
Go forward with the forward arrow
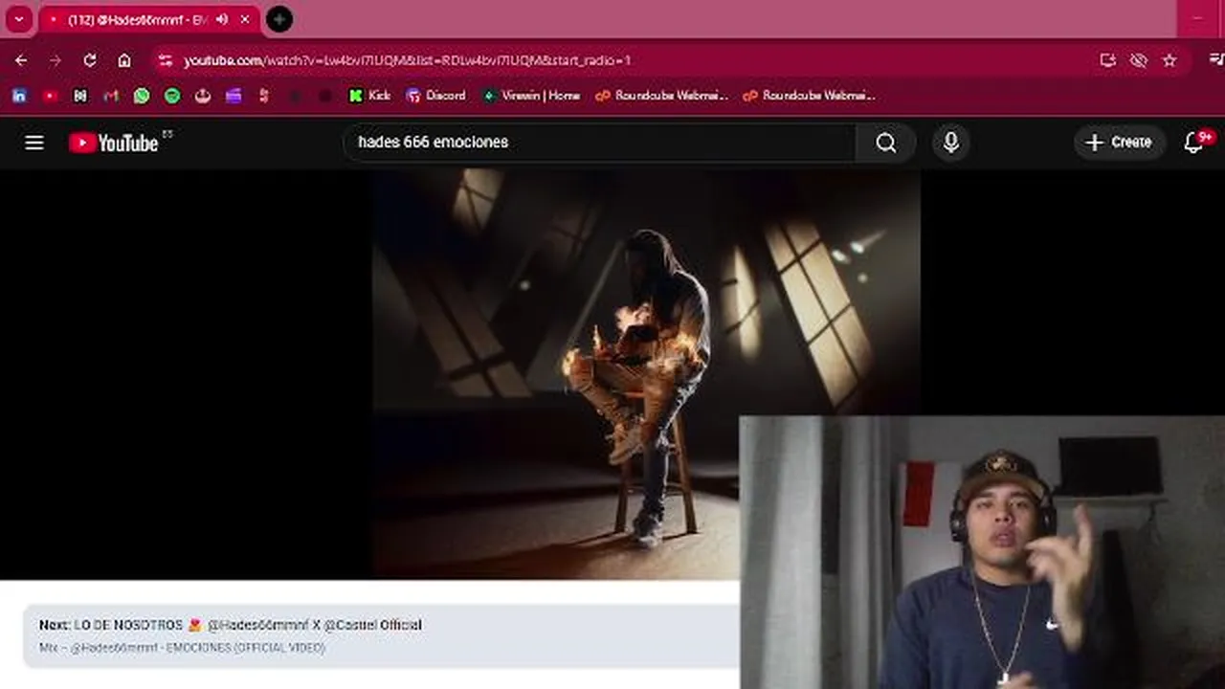[x=56, y=60]
